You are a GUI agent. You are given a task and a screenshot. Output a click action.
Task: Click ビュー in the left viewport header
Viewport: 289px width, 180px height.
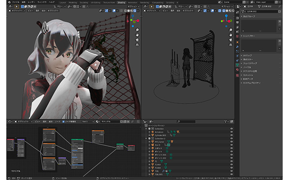pyautogui.click(x=30, y=11)
